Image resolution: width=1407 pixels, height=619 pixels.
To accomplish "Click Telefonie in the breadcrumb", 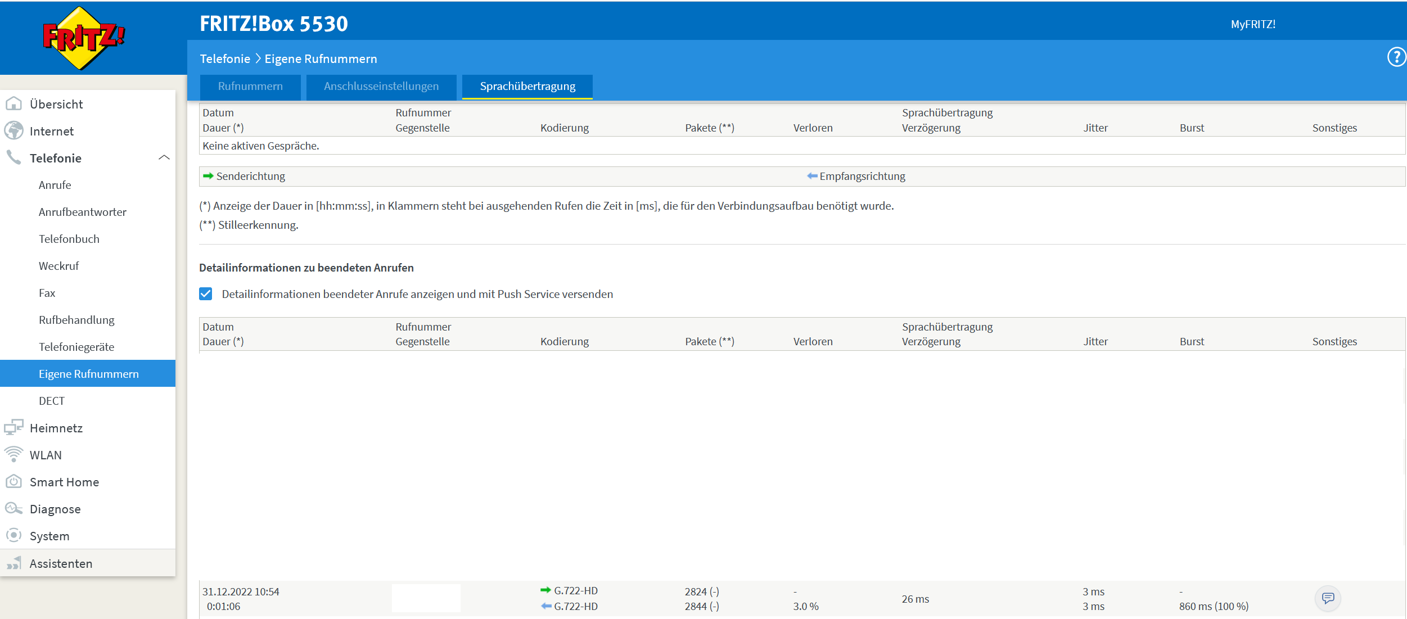I will 225,58.
